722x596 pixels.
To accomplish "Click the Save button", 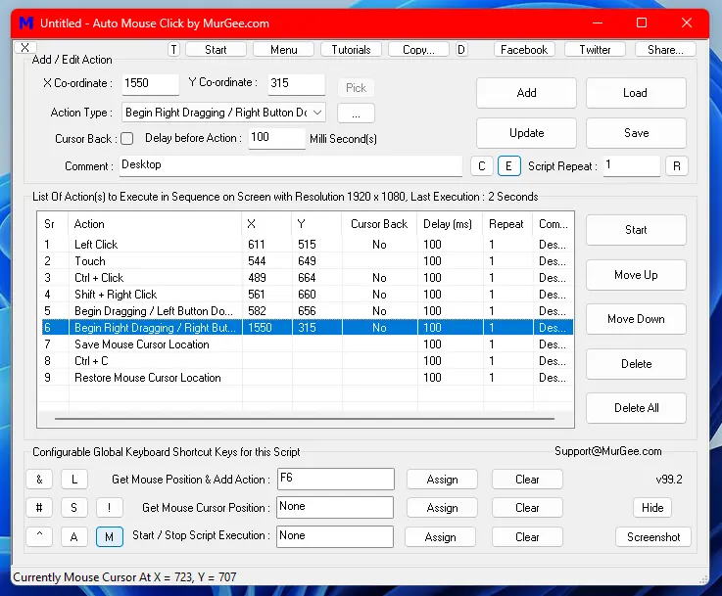I will pos(636,133).
